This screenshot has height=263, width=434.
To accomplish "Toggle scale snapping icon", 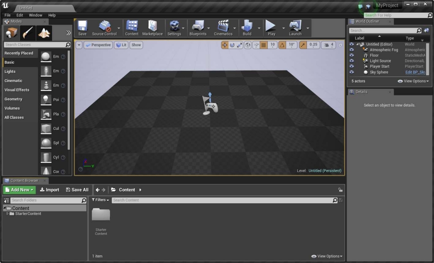I will point(303,45).
